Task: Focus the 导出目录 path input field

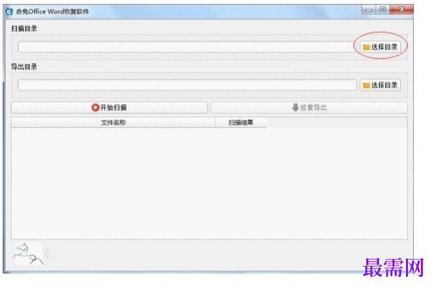Action: (187, 85)
